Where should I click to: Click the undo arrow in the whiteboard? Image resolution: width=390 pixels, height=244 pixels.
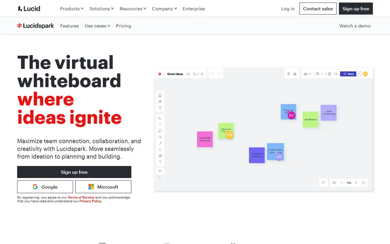[213, 74]
